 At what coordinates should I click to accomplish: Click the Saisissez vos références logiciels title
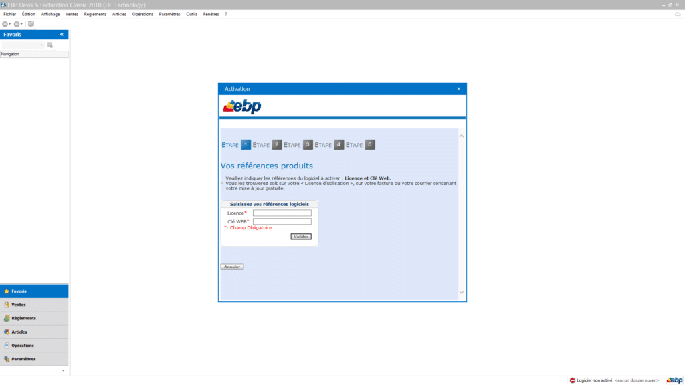pyautogui.click(x=269, y=204)
